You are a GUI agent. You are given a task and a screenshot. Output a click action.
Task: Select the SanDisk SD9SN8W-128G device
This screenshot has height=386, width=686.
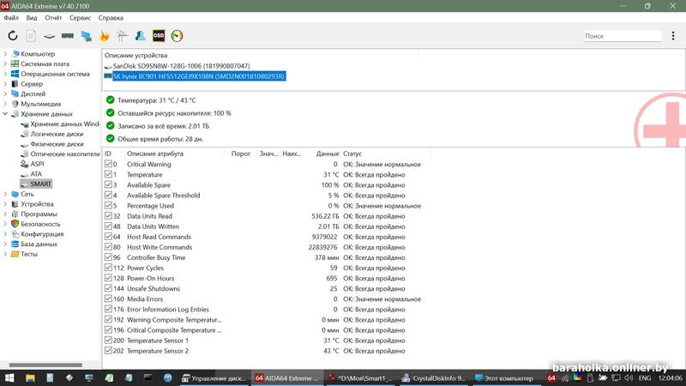[181, 66]
